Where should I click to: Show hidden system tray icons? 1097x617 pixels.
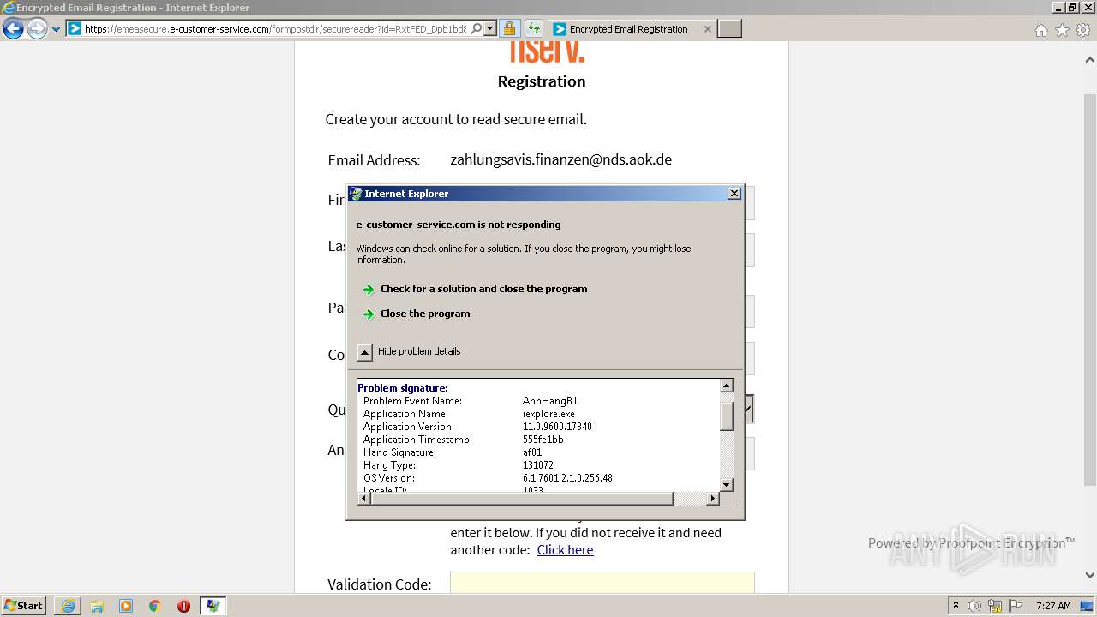coord(956,606)
